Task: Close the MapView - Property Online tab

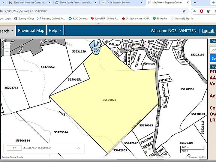Action: click(x=187, y=3)
